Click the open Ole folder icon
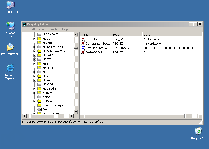The width and height of the screenshot is (209, 149). click(x=39, y=109)
